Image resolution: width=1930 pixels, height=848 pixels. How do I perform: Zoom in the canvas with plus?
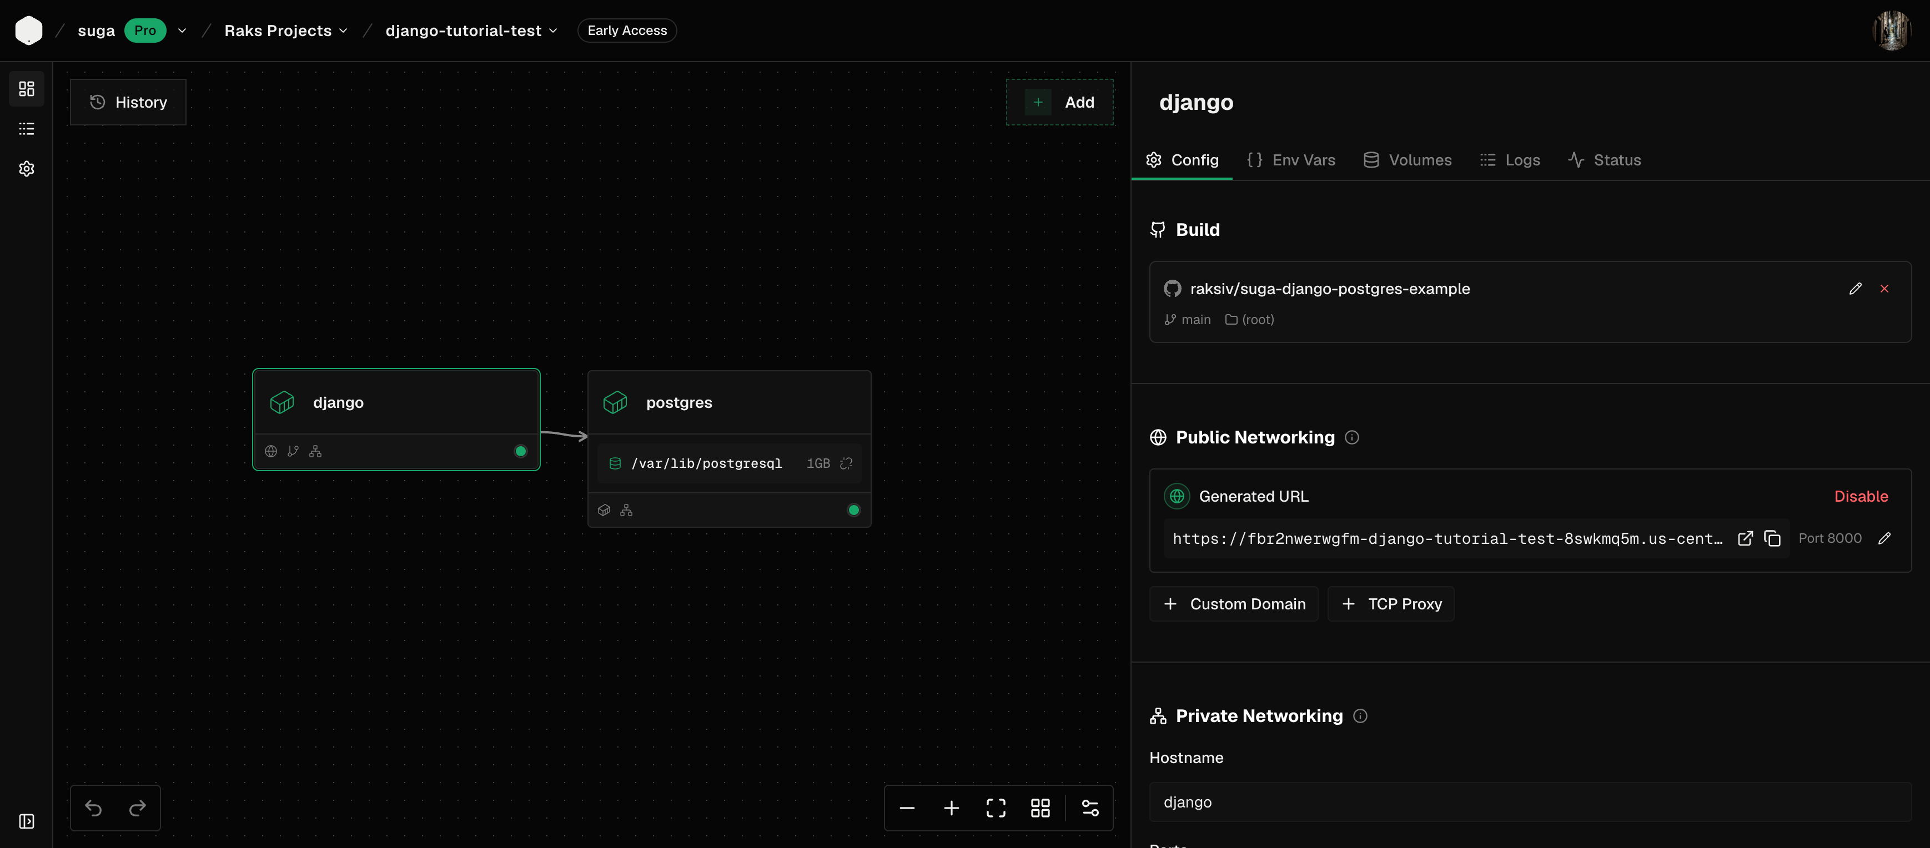952,807
